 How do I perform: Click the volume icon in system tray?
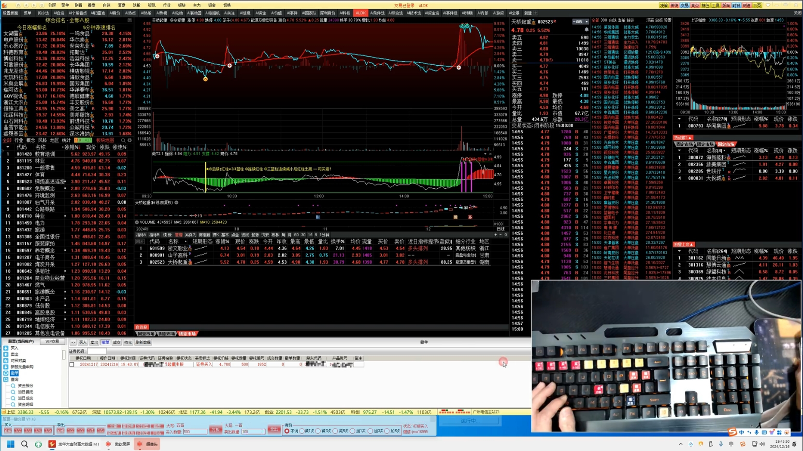point(762,444)
